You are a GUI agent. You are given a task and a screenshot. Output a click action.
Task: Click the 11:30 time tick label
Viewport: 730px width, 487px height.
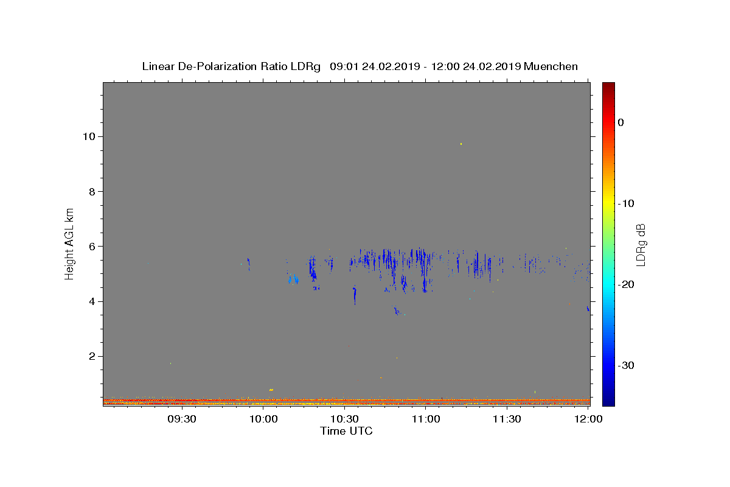pyautogui.click(x=507, y=419)
